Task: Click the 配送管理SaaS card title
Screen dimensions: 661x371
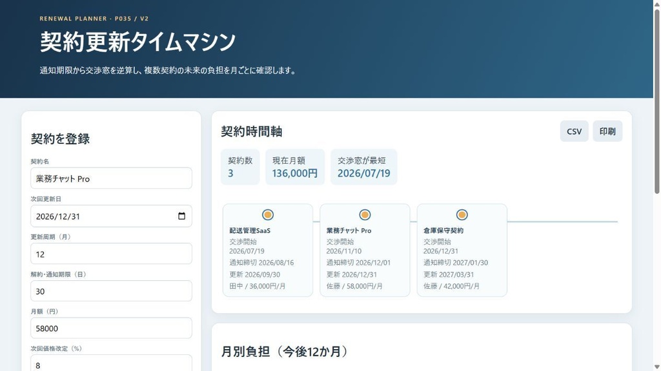Action: (250, 231)
